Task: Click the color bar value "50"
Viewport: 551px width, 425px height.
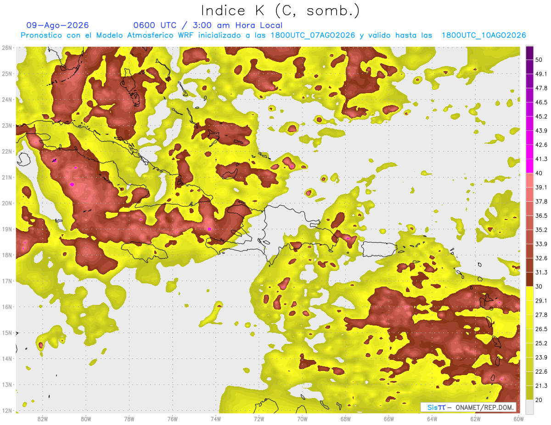Action: (x=539, y=60)
